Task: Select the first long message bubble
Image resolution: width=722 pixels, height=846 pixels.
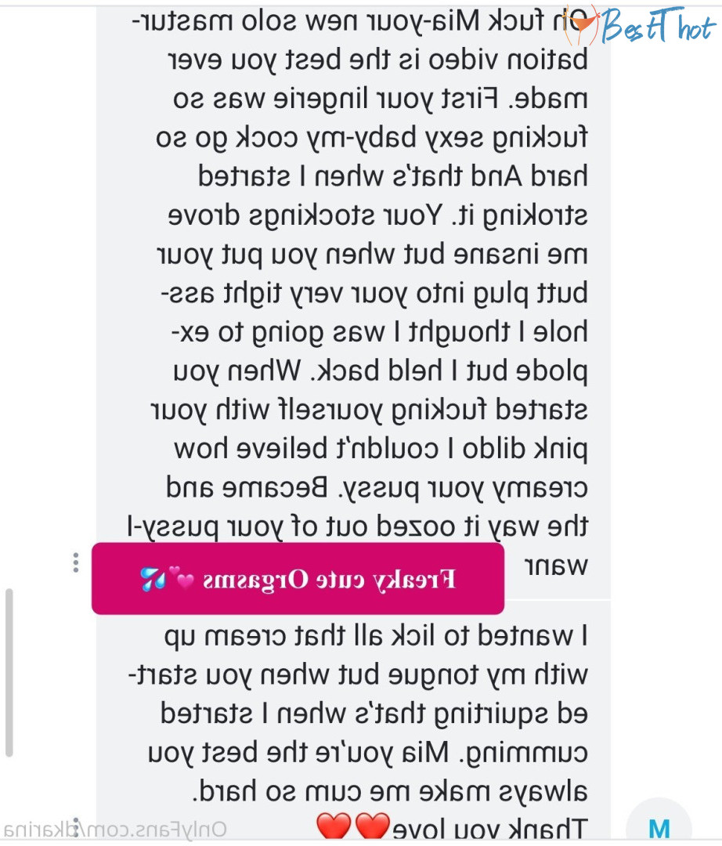Action: click(354, 302)
